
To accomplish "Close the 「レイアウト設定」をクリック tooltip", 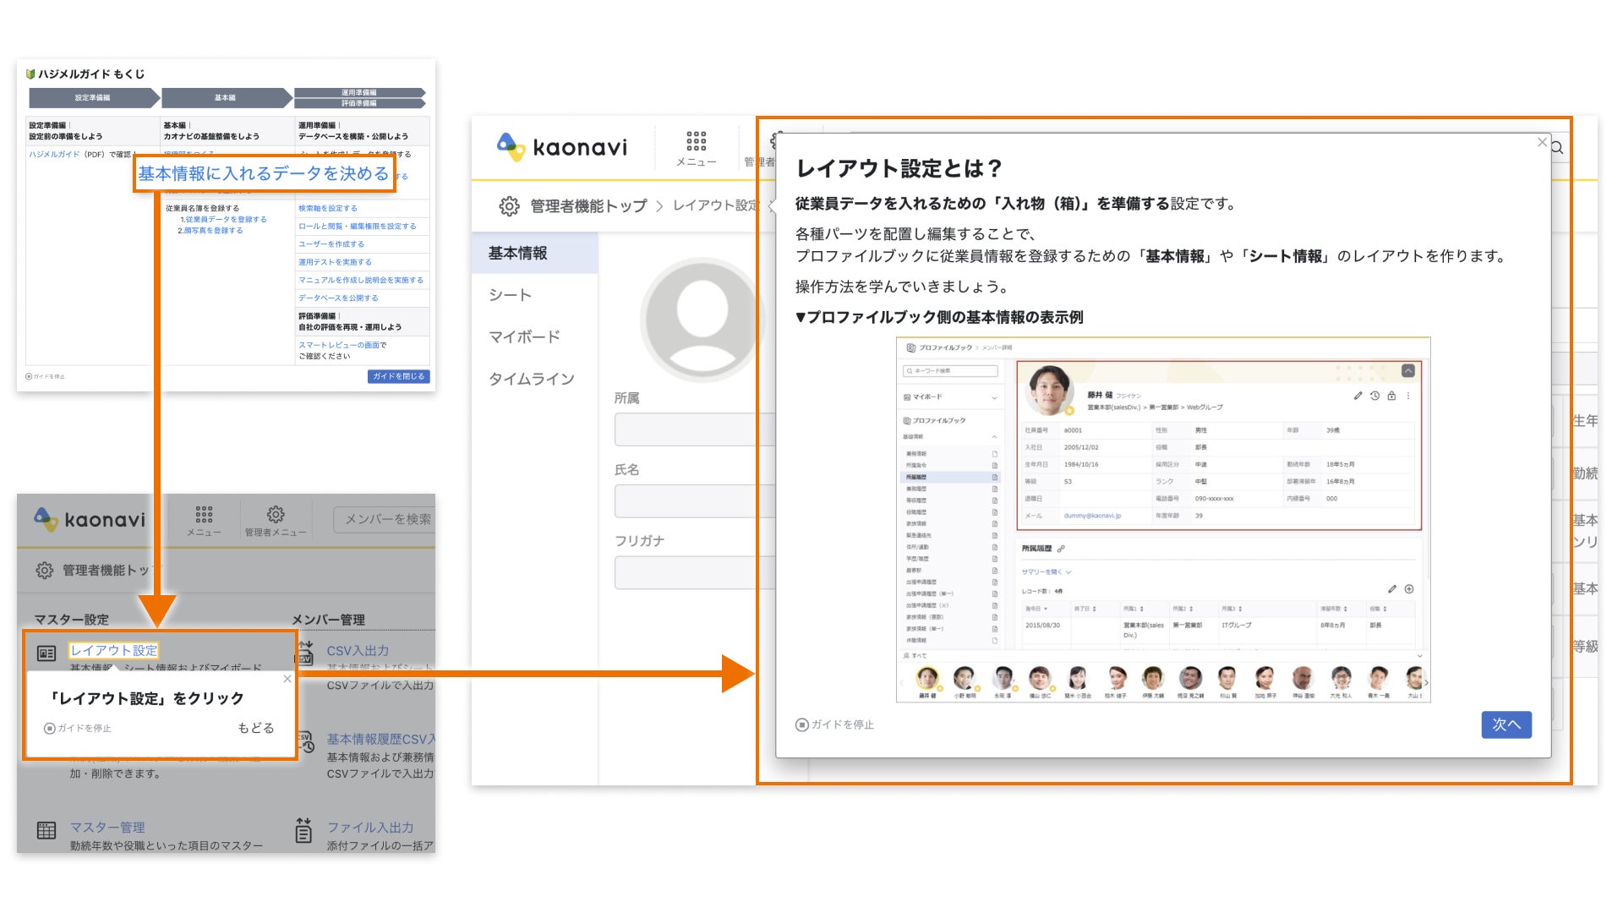I will coord(287,679).
